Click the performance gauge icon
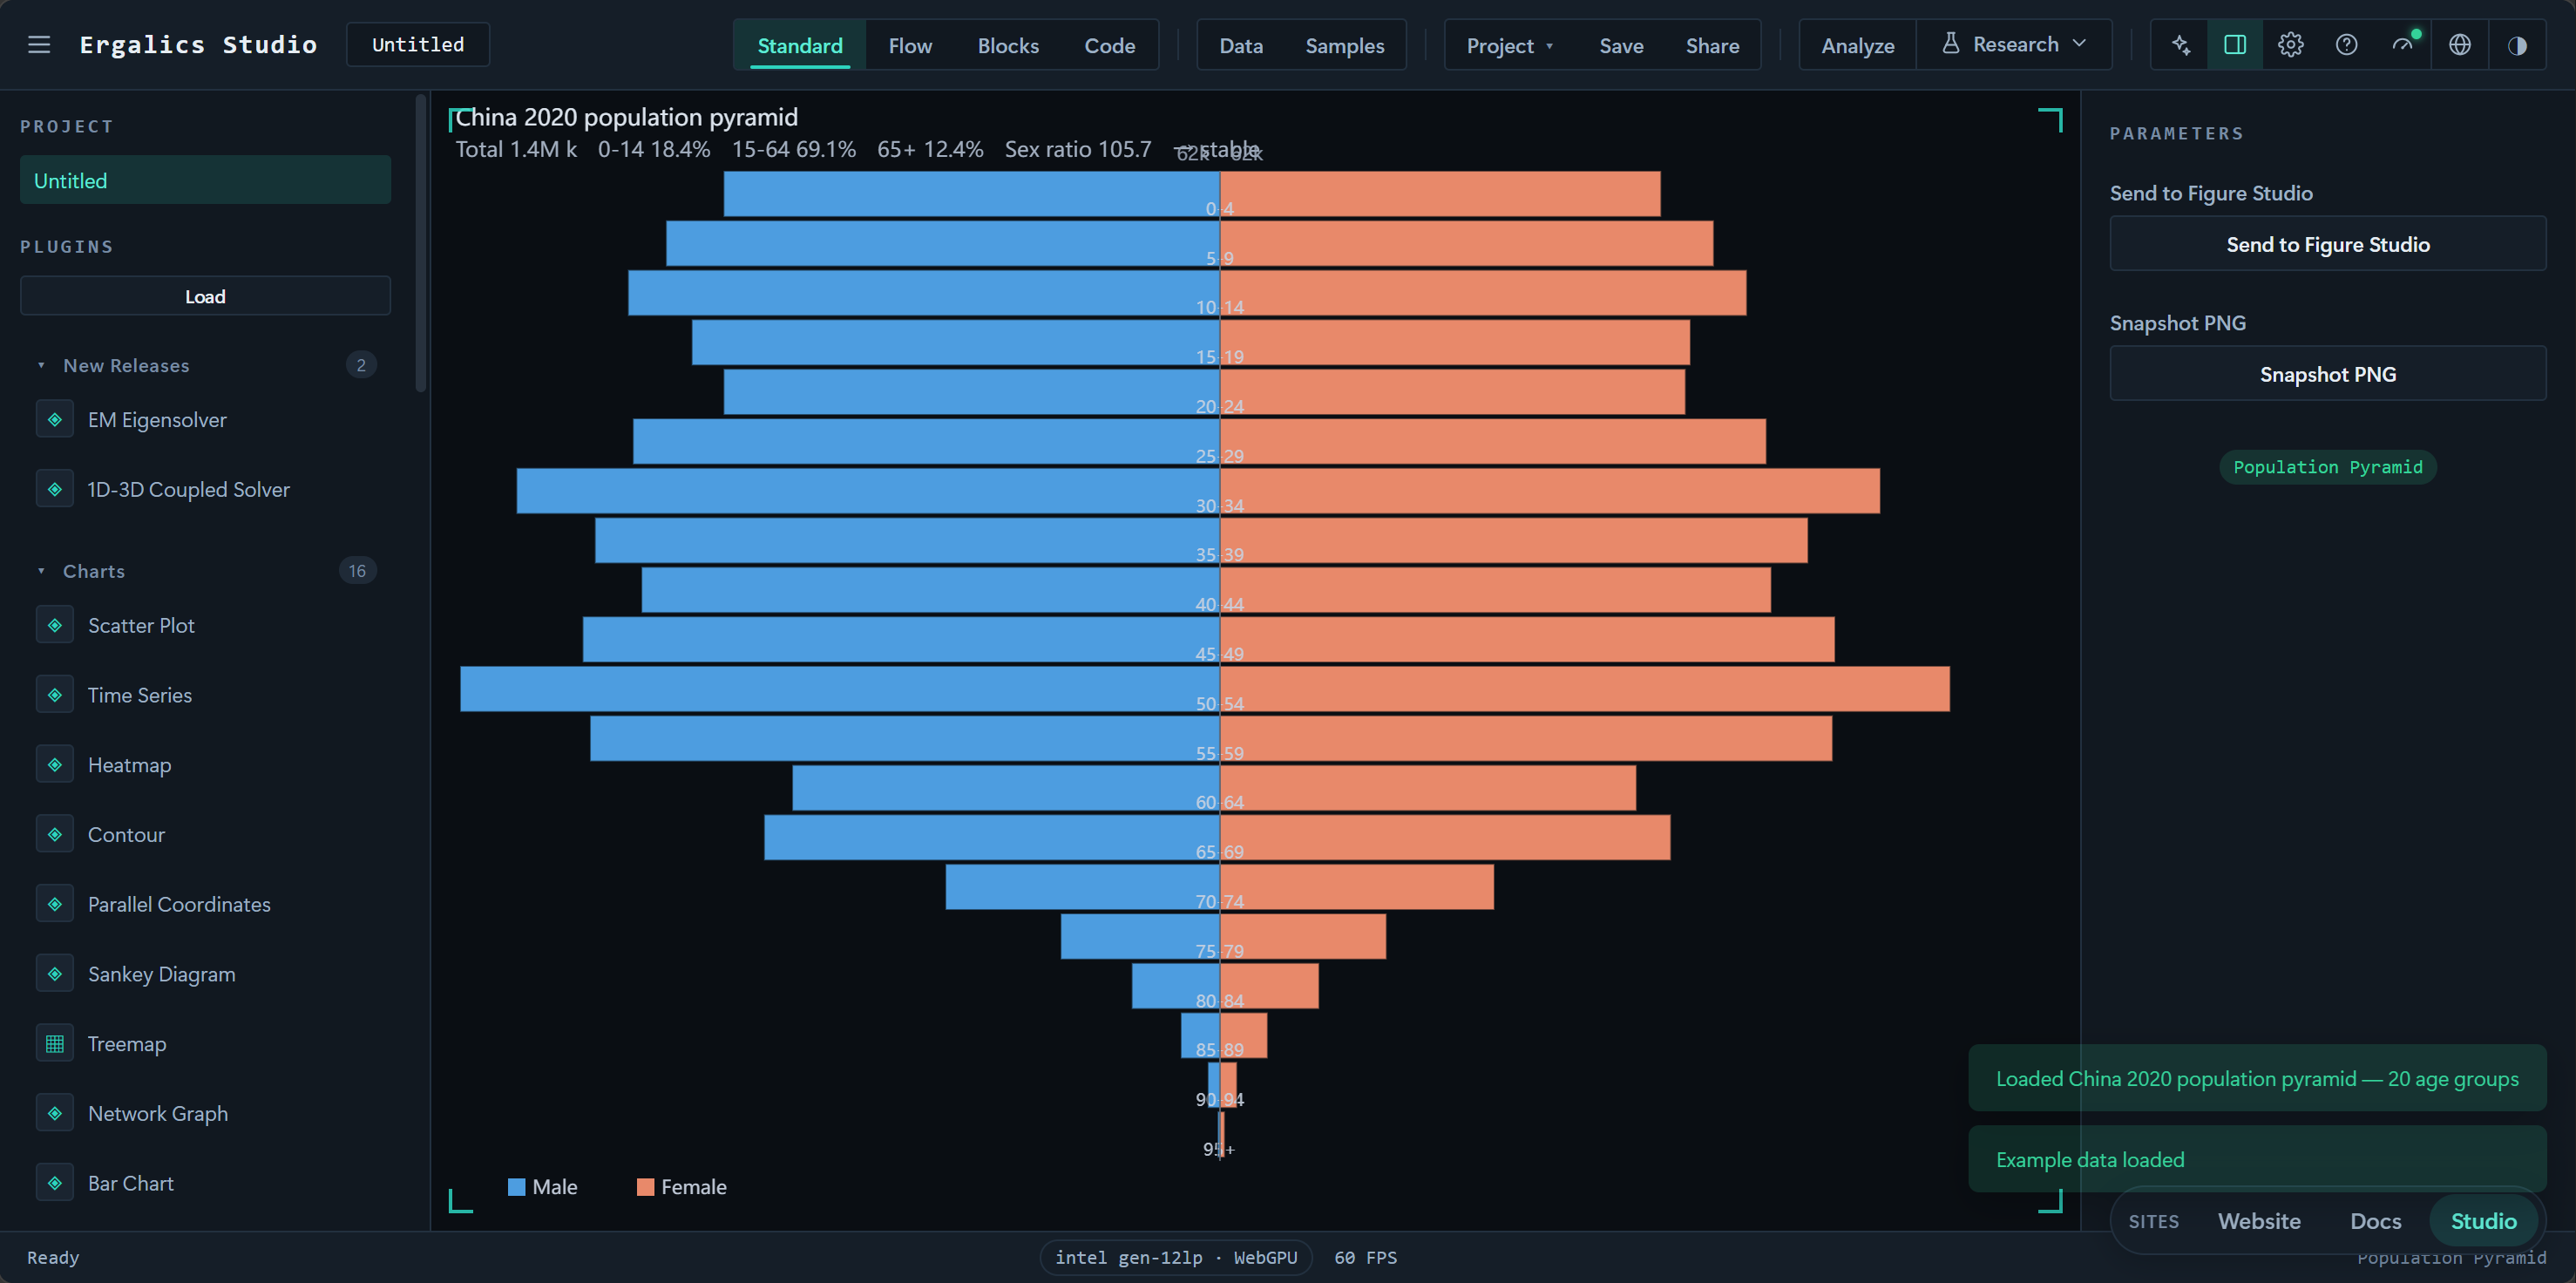 point(2403,45)
